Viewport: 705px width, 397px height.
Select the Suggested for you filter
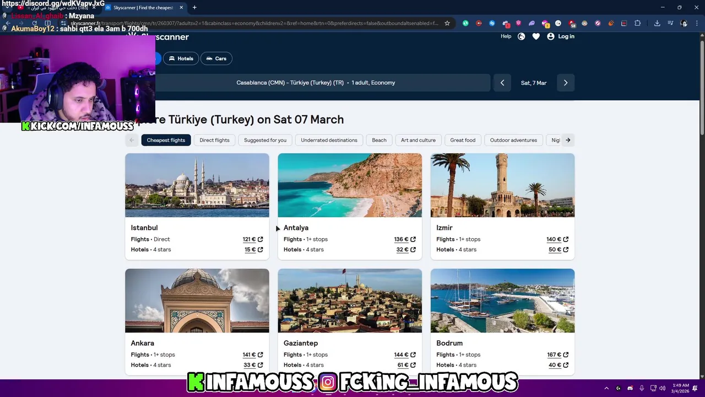265,140
